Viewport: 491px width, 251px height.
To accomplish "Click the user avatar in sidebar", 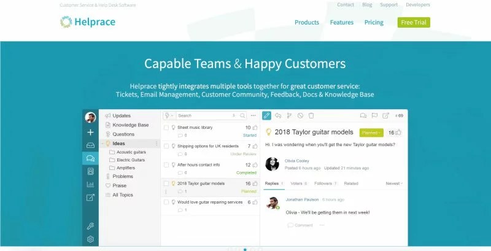I will coord(90,118).
